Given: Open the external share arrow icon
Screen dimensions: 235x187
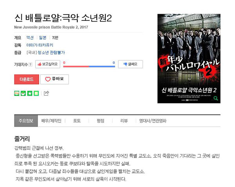Looking at the screenshot, I should pos(46,93).
